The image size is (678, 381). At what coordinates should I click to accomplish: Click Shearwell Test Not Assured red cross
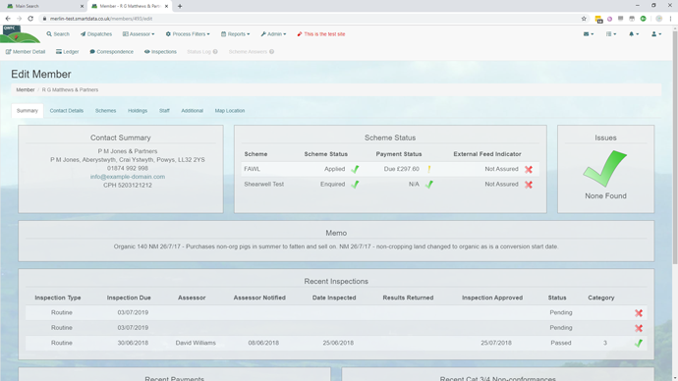point(529,185)
